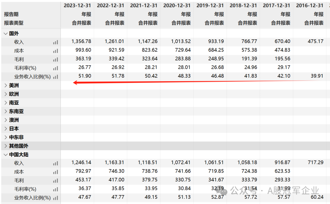Expand the 其他国外 row
Screen dimensions: 330x204
(6, 146)
